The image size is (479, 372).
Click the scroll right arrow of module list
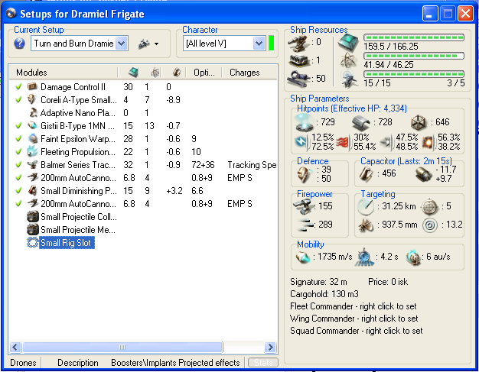[x=270, y=347]
